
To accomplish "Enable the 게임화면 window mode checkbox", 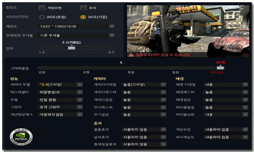I will (42, 8).
